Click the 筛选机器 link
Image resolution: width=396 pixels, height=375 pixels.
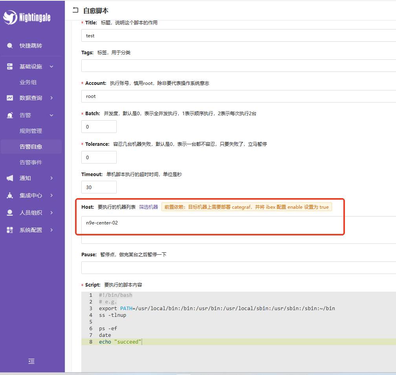148,207
